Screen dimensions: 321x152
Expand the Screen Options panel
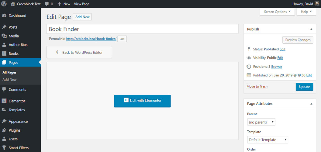point(277,12)
